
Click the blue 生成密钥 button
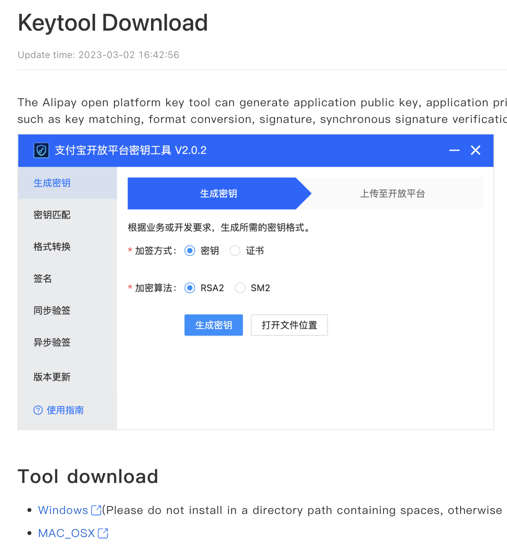tap(214, 325)
